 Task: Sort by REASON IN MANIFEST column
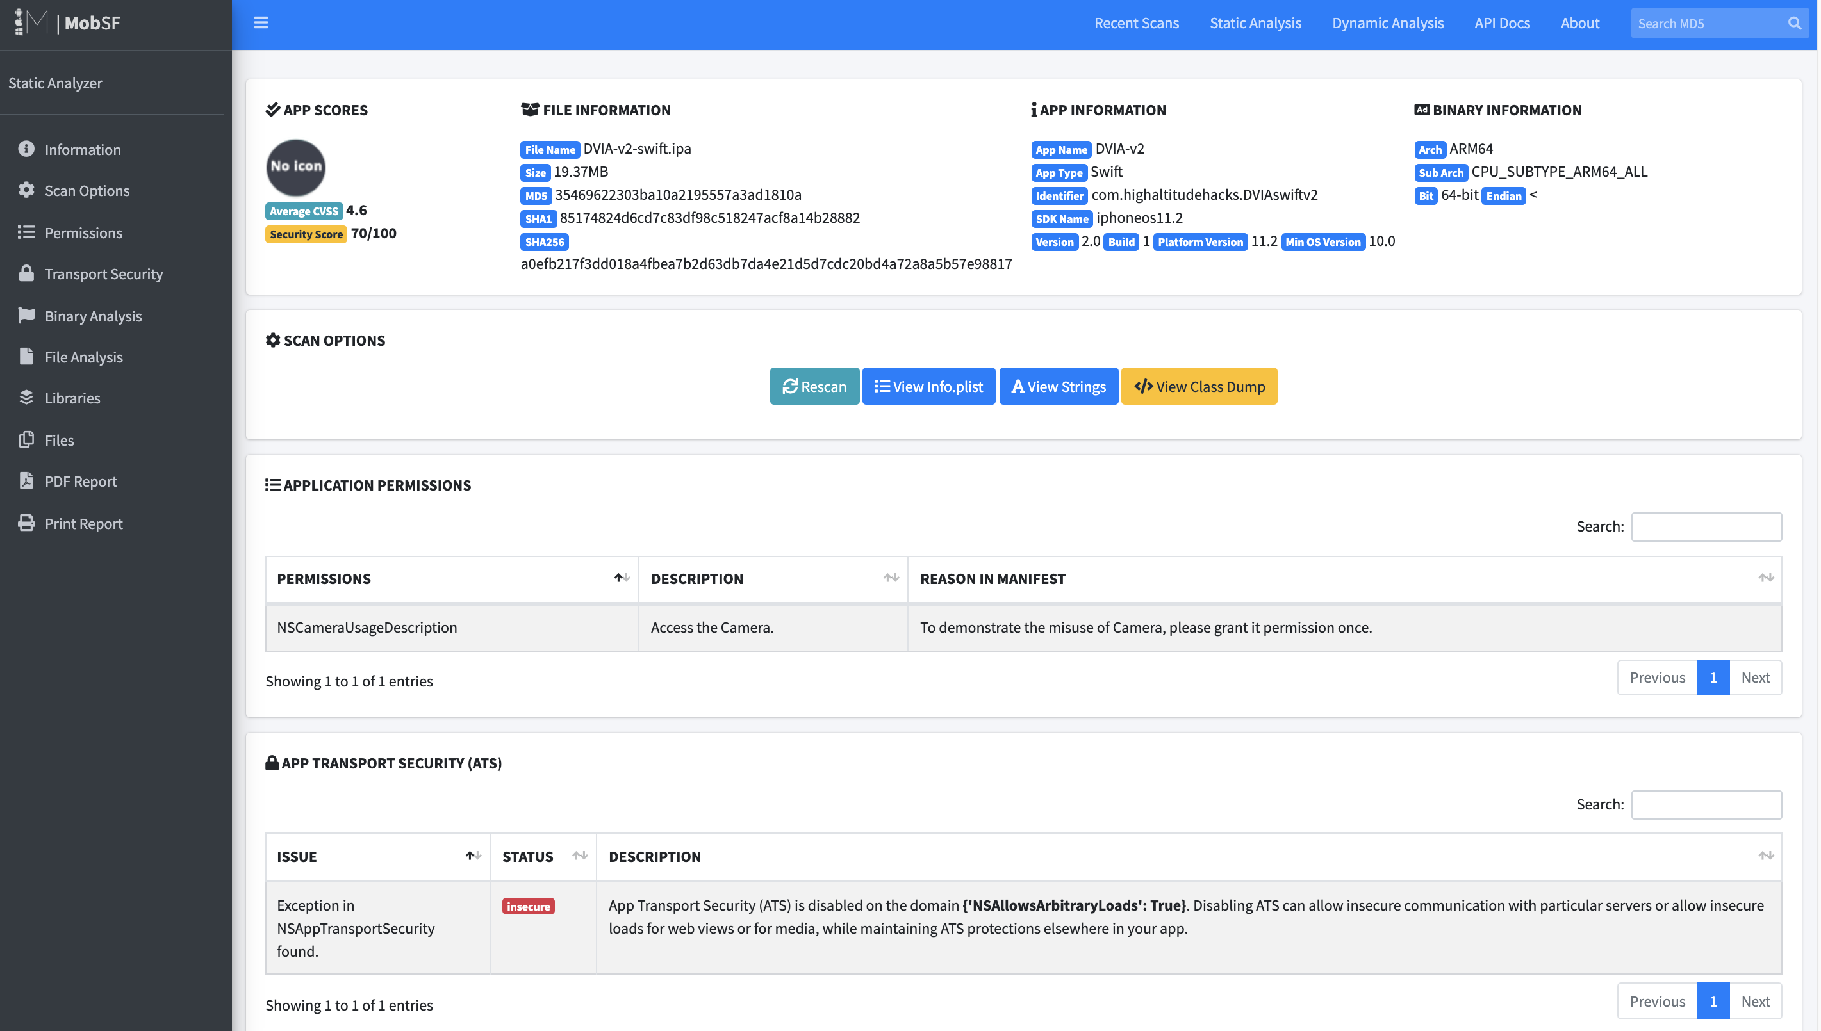[1765, 578]
